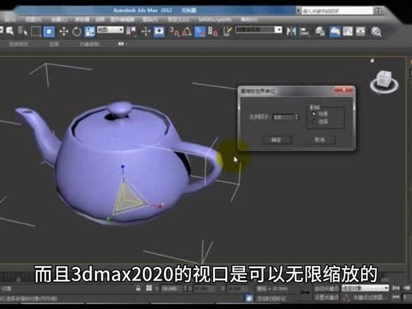Open 关键点过滤器 key filters
The width and height of the screenshot is (412, 309).
370,298
